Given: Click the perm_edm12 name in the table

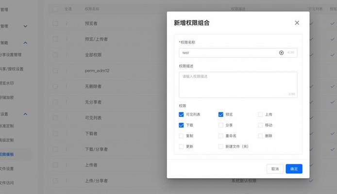Looking at the screenshot, I should (97, 71).
